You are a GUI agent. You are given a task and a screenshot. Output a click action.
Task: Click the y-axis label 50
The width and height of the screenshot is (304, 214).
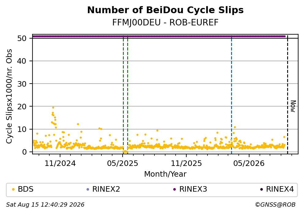tap(22, 38)
